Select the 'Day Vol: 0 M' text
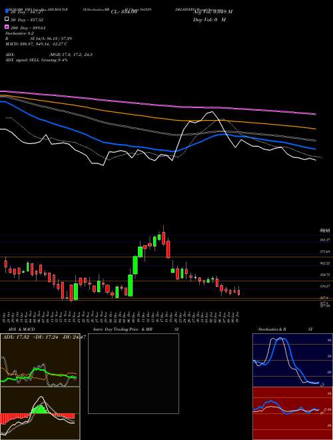Viewport: 333px width, 440px height. [x=209, y=19]
